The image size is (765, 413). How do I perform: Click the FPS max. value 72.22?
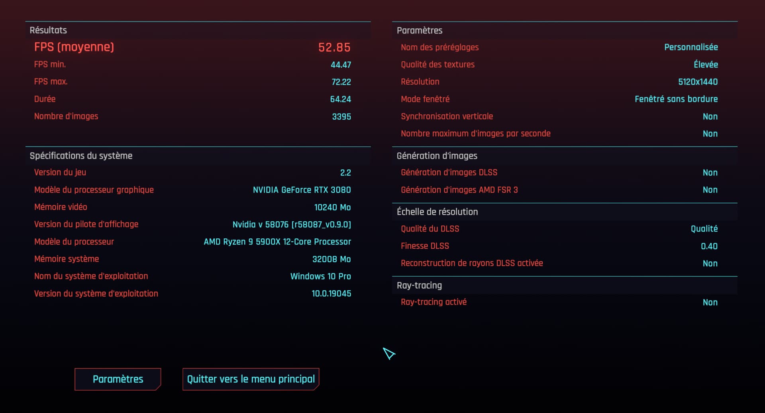(x=341, y=82)
